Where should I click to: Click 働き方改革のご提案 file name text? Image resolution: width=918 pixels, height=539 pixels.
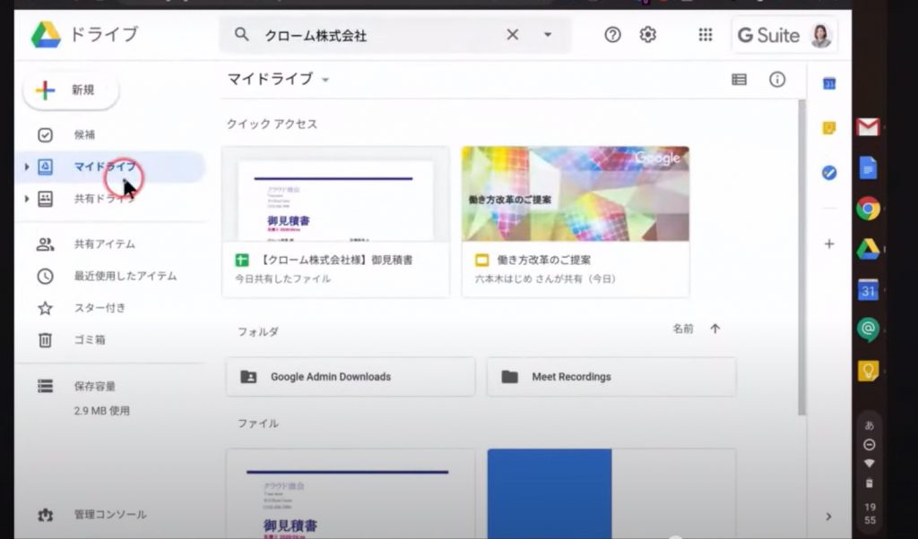544,261
